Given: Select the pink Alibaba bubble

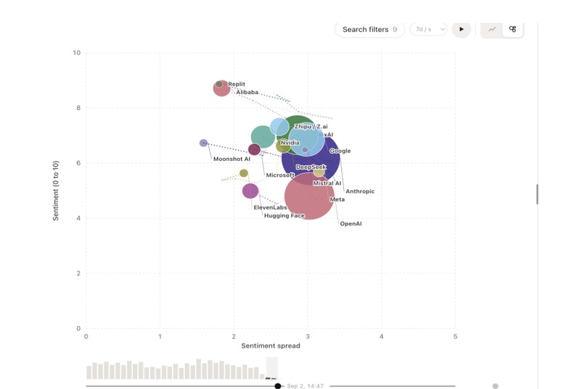Looking at the screenshot, I should point(222,89).
